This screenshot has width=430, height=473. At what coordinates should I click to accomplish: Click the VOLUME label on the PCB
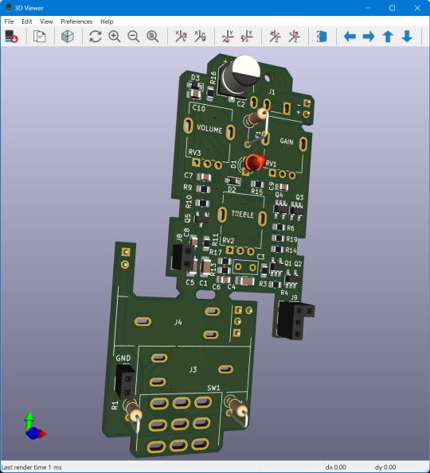pos(209,129)
